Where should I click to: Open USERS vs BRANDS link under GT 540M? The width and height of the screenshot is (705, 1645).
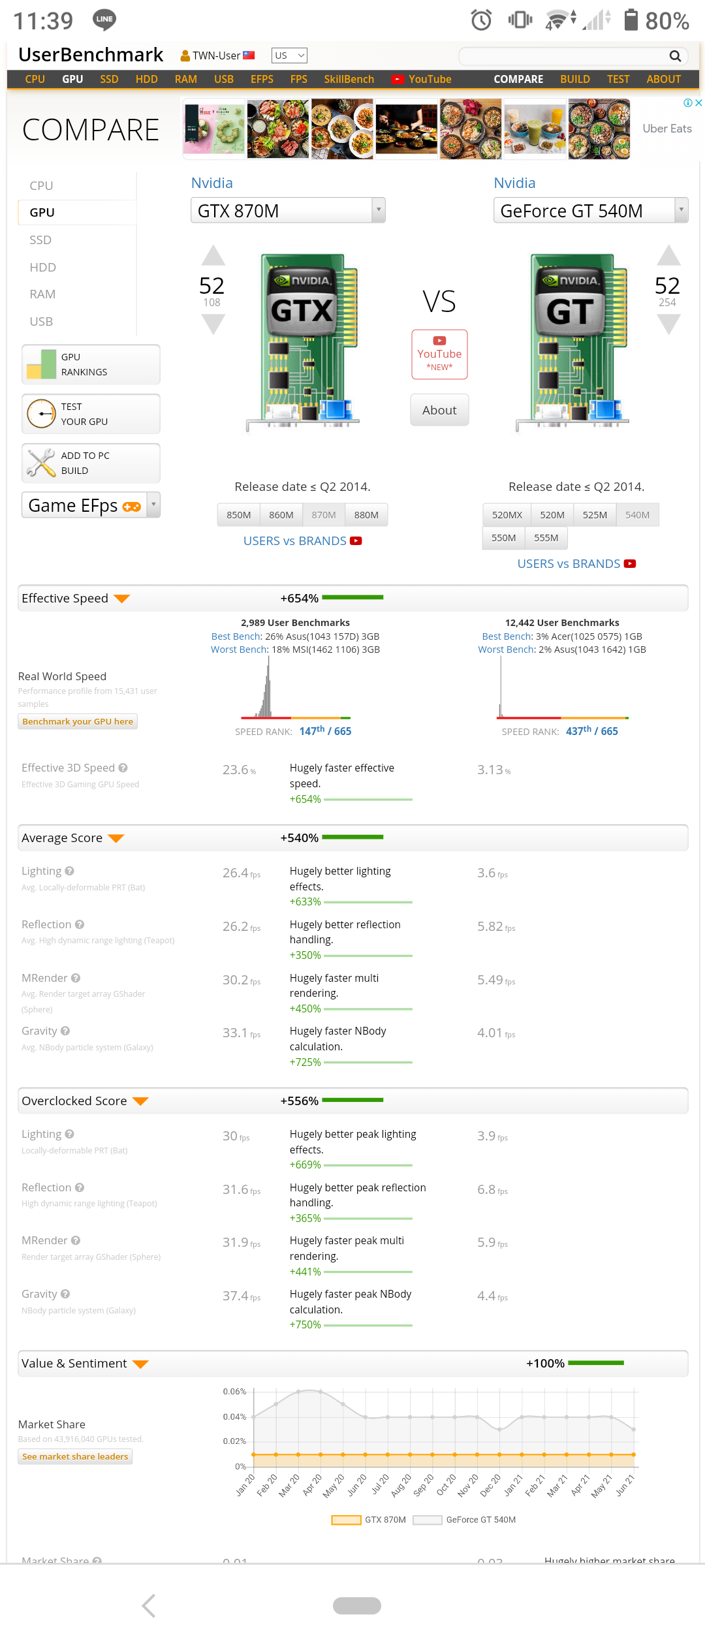point(576,564)
